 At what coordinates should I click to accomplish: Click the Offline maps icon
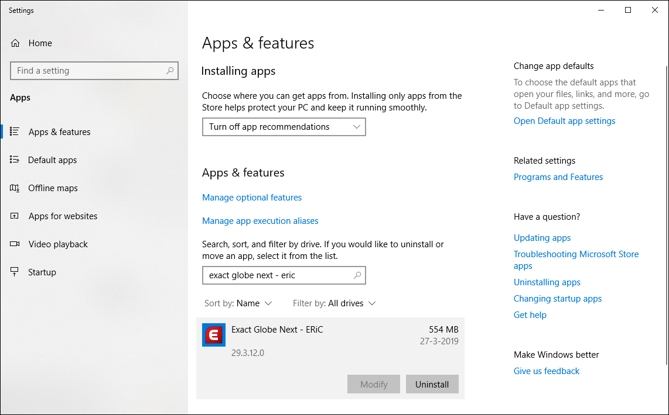click(15, 188)
